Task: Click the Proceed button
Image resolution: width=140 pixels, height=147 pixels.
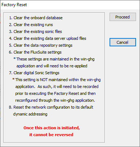Action: pyautogui.click(x=123, y=17)
